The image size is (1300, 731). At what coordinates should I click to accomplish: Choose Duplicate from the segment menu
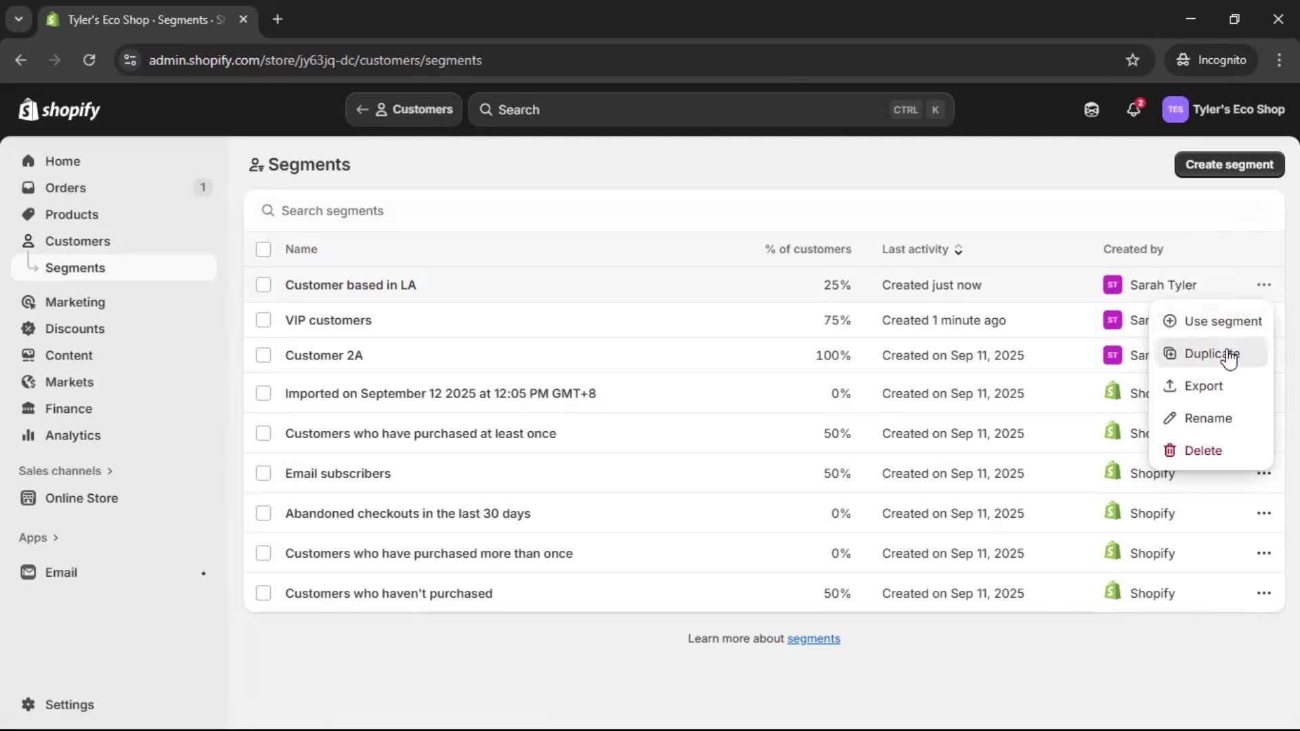(1212, 353)
